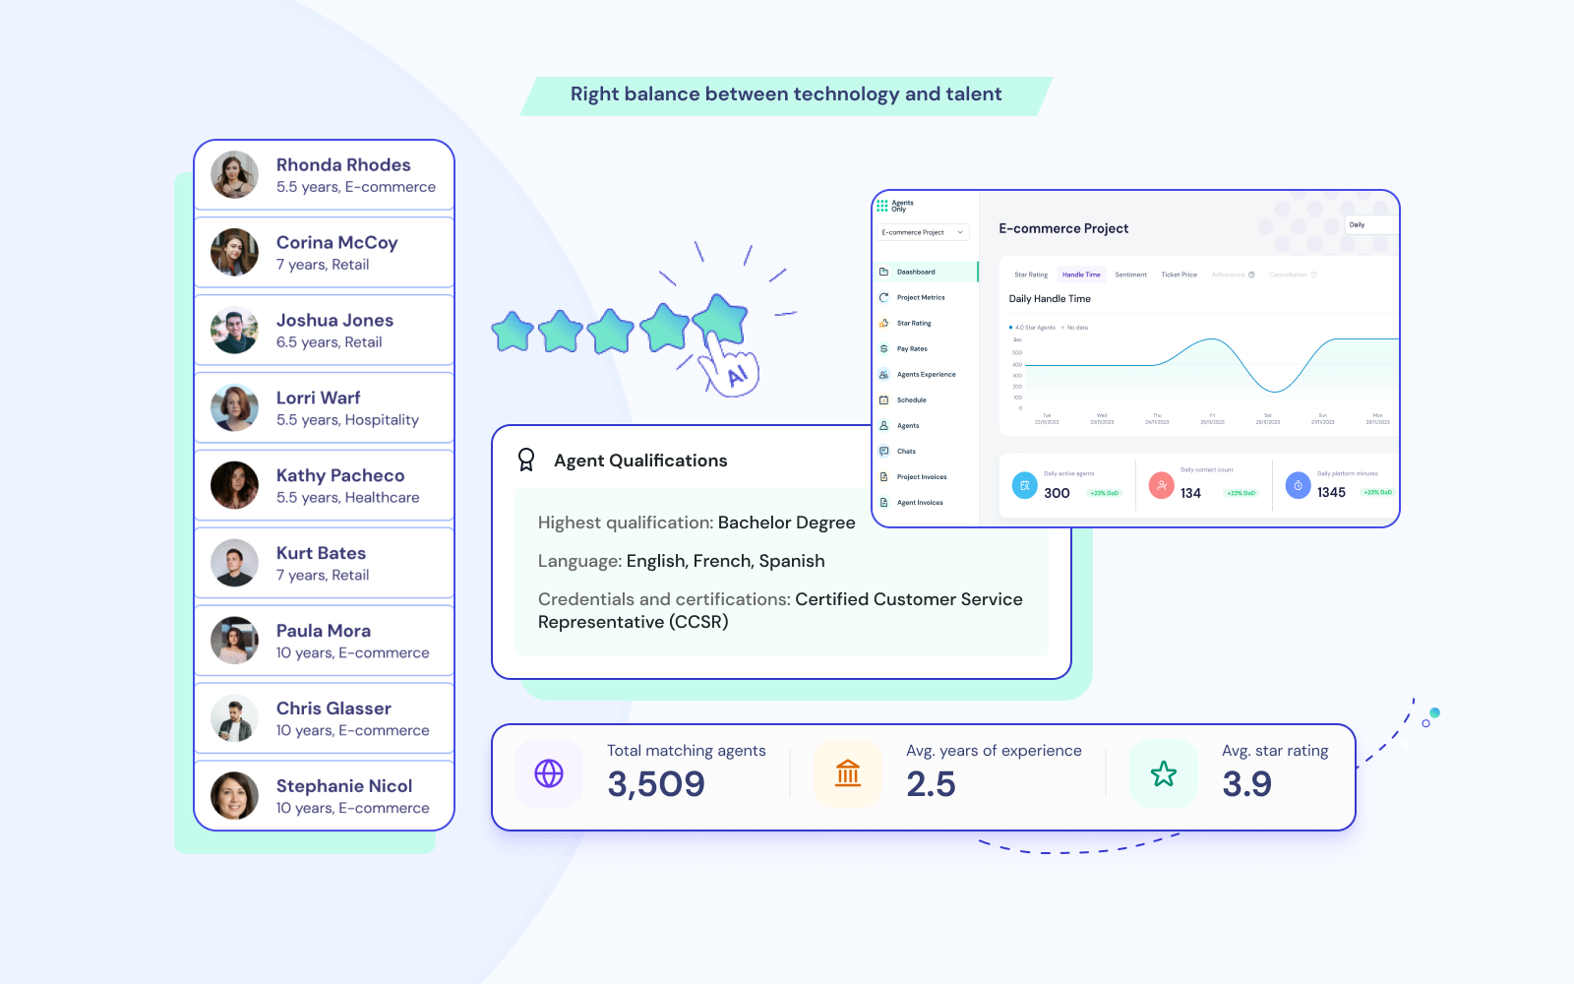
Task: Click the "4.0 Star Agents" chart legend entry
Action: (x=1033, y=328)
